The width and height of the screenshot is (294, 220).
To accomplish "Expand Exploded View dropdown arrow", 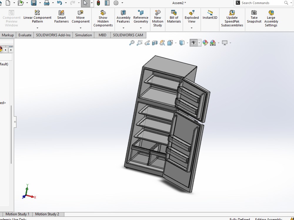I will [192, 28].
